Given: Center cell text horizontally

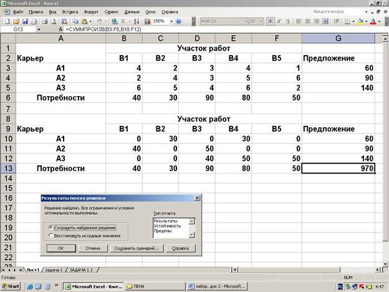Looking at the screenshot, I should click(x=307, y=22).
